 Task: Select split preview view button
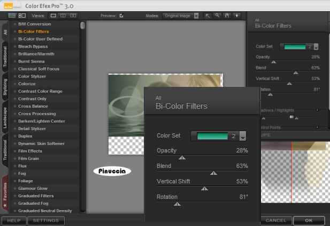click(63, 15)
